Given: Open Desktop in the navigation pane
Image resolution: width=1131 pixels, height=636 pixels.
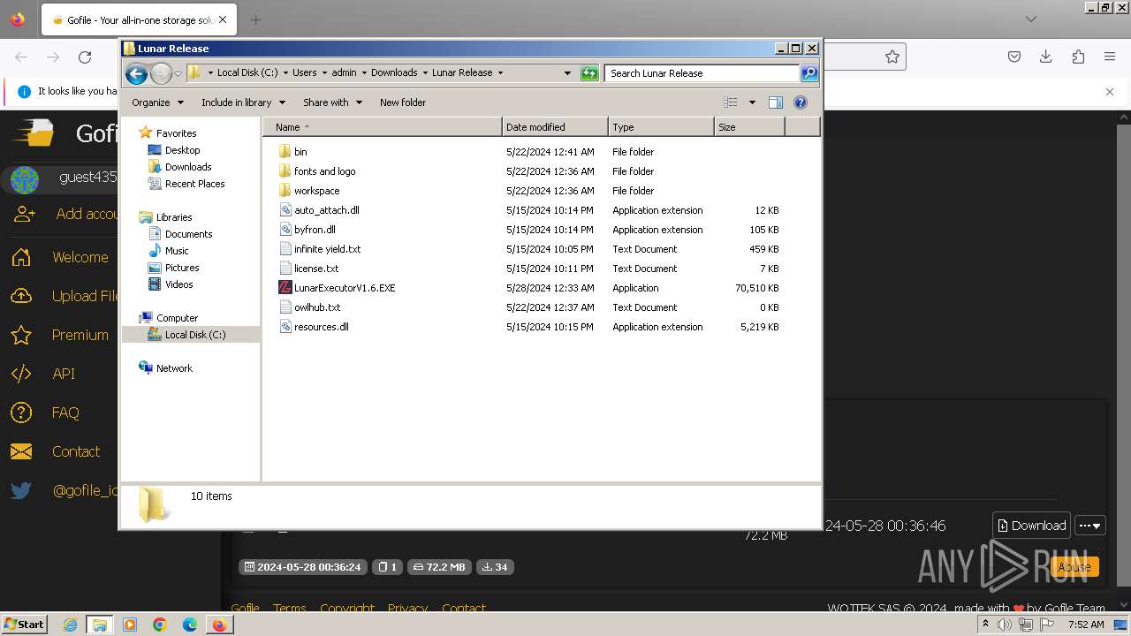Looking at the screenshot, I should click(182, 150).
